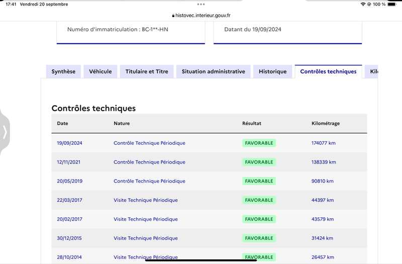Tap the Nature column header
This screenshot has height=264, width=402.
122,123
